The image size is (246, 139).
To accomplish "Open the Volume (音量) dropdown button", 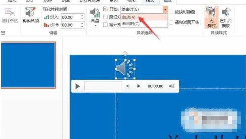I will 95,17.
